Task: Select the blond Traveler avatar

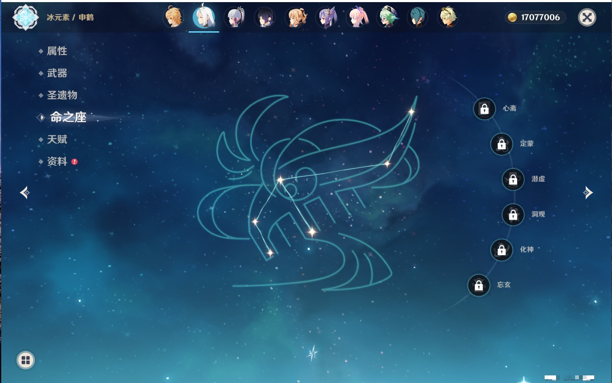Action: pyautogui.click(x=174, y=17)
